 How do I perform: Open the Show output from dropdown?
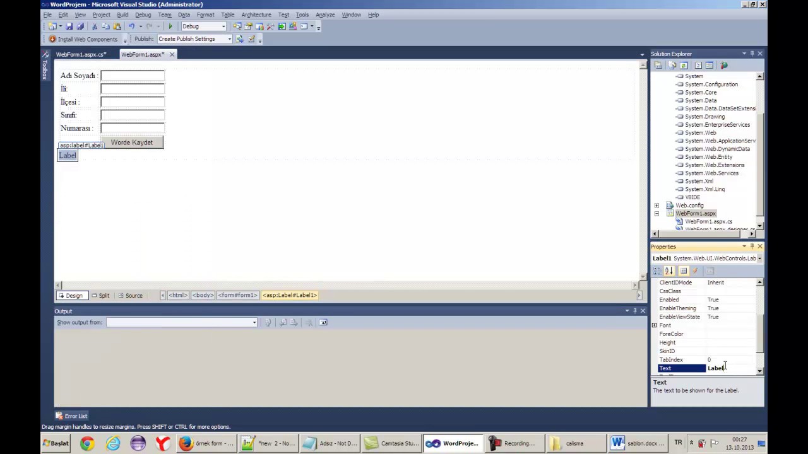tap(254, 322)
